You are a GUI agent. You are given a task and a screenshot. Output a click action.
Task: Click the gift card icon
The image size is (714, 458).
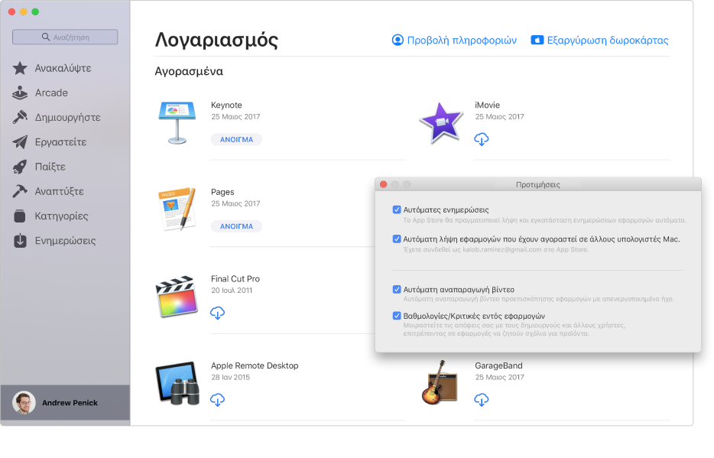pyautogui.click(x=537, y=40)
